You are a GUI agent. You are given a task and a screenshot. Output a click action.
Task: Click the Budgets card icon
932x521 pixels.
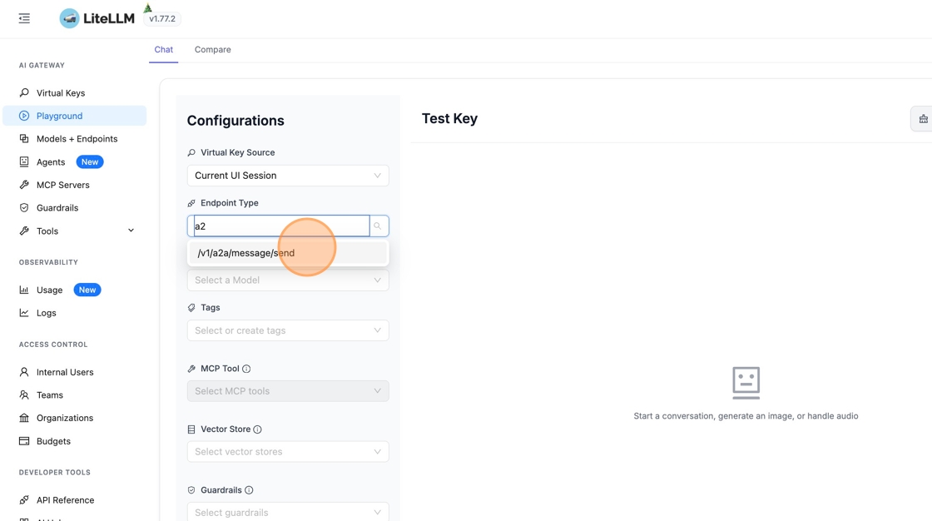[24, 441]
